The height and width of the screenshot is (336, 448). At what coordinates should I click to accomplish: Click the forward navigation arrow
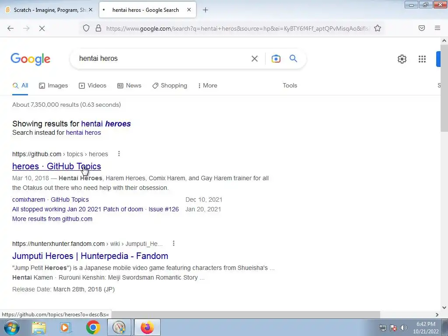pyautogui.click(x=26, y=28)
